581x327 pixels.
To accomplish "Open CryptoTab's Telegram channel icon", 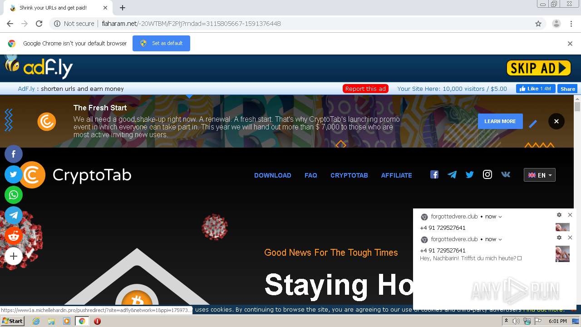I will coord(452,174).
